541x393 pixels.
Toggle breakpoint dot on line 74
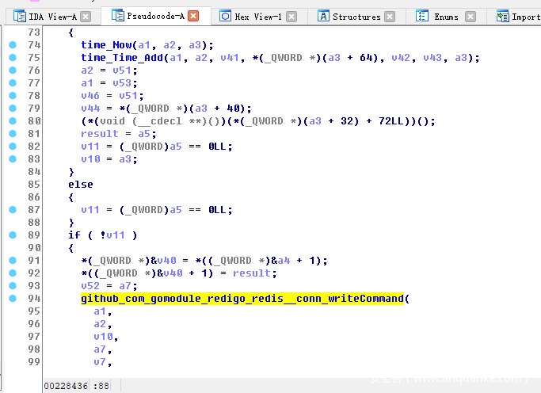point(12,45)
